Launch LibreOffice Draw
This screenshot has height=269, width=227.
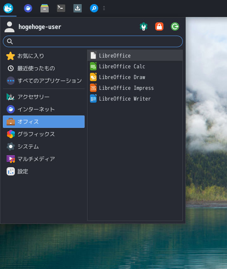135,77
